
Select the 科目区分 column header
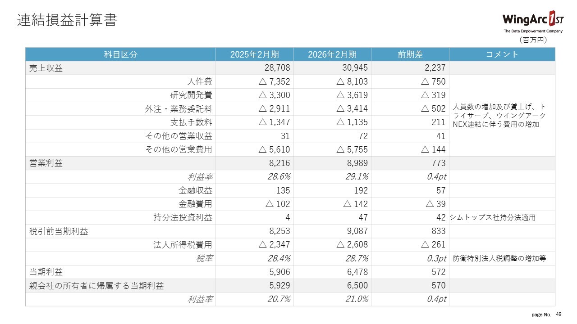pos(120,54)
